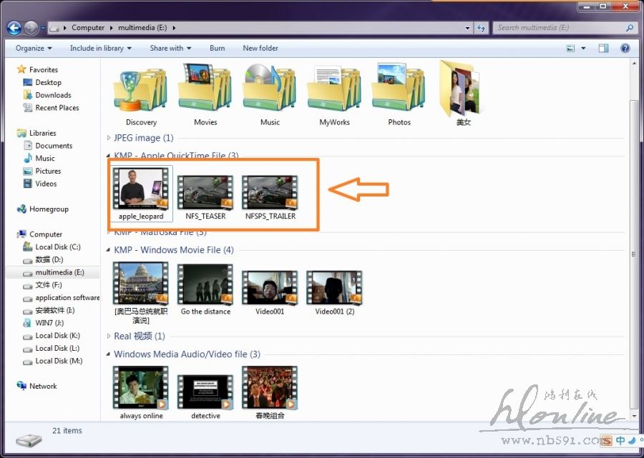Expand the Real 视频 group
Image resolution: width=644 pixels, height=458 pixels.
(109, 337)
